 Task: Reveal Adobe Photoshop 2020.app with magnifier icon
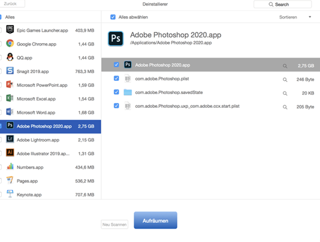285,66
